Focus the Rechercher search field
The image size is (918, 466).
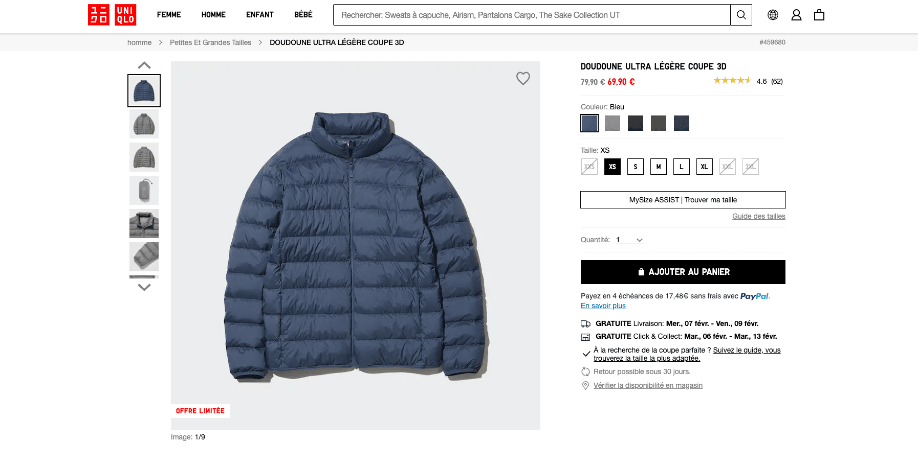[531, 15]
